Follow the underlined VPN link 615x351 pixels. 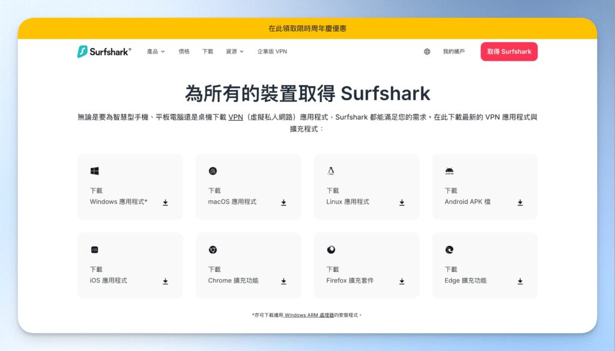pyautogui.click(x=235, y=117)
